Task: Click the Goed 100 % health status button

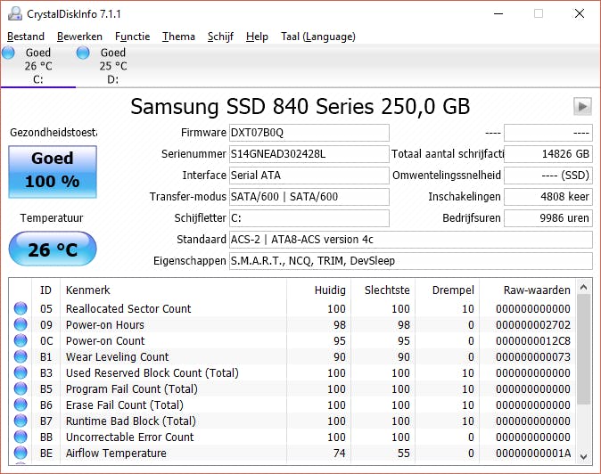Action: point(53,172)
